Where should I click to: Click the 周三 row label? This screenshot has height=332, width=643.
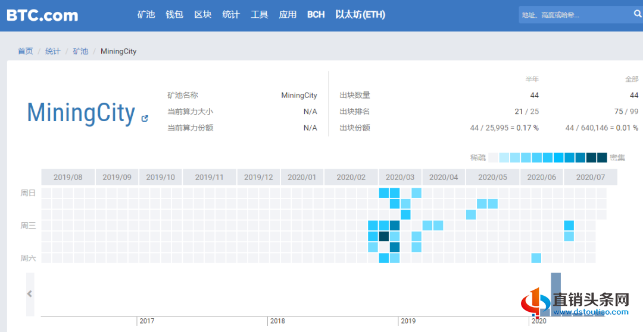point(29,225)
